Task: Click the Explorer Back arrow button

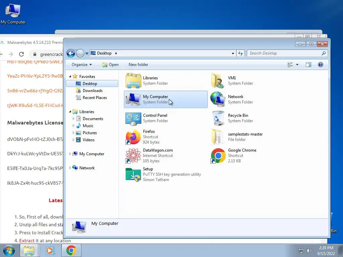Action: point(71,53)
